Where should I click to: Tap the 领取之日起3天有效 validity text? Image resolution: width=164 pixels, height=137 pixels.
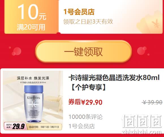[x=88, y=22]
